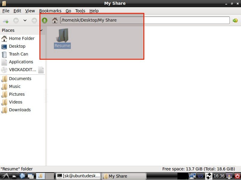The image size is (241, 180).
Task: Open the history dropdown arrow
Action: 25,20
